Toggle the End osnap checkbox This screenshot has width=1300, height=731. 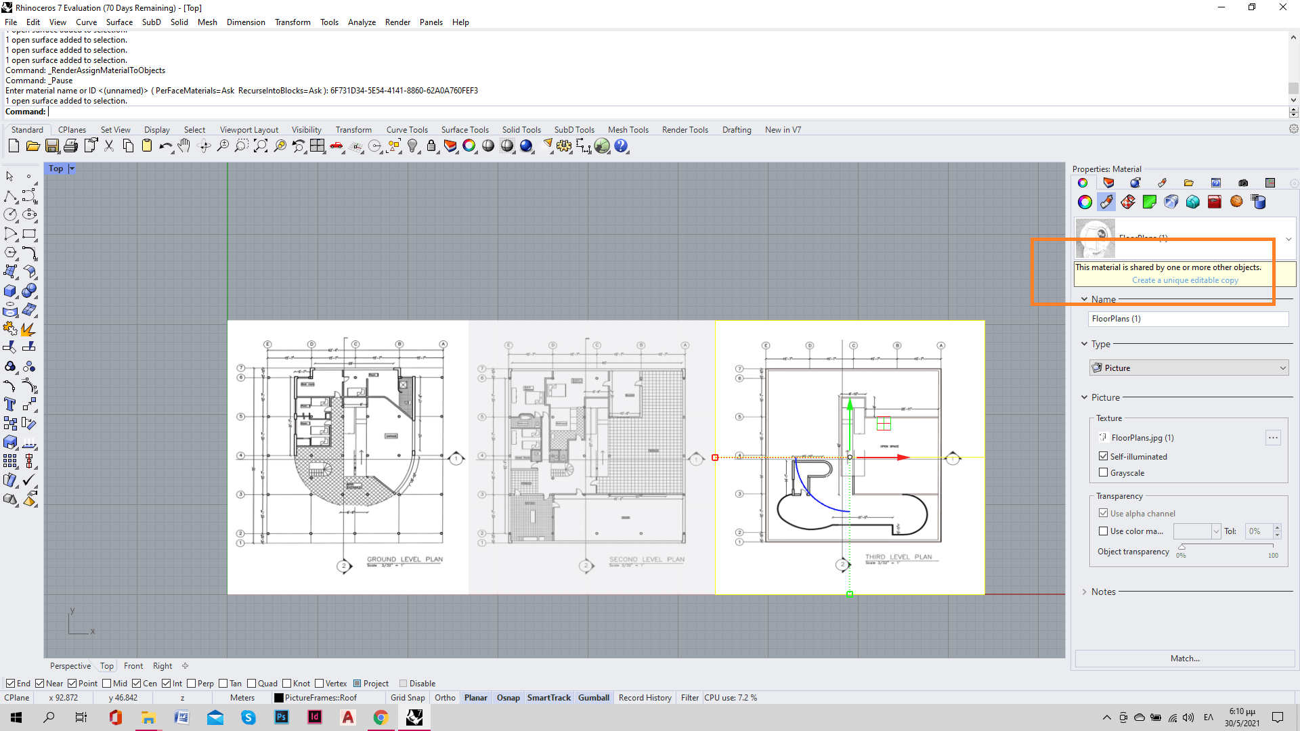pyautogui.click(x=11, y=684)
